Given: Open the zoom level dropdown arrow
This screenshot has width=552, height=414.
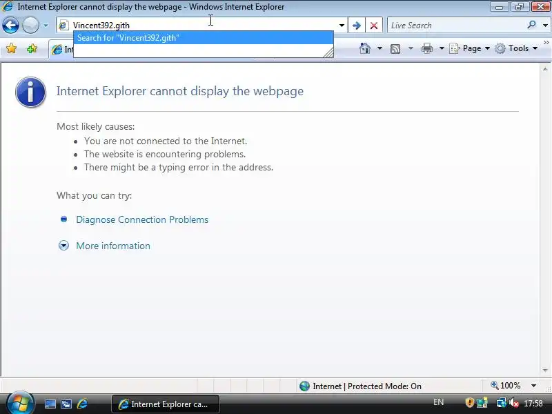Looking at the screenshot, I should pos(533,386).
